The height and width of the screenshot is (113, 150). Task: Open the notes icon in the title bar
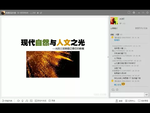129,13
